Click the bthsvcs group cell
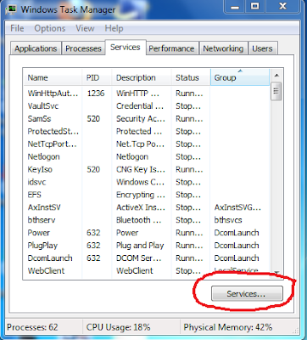The width and height of the screenshot is (307, 340). [228, 220]
